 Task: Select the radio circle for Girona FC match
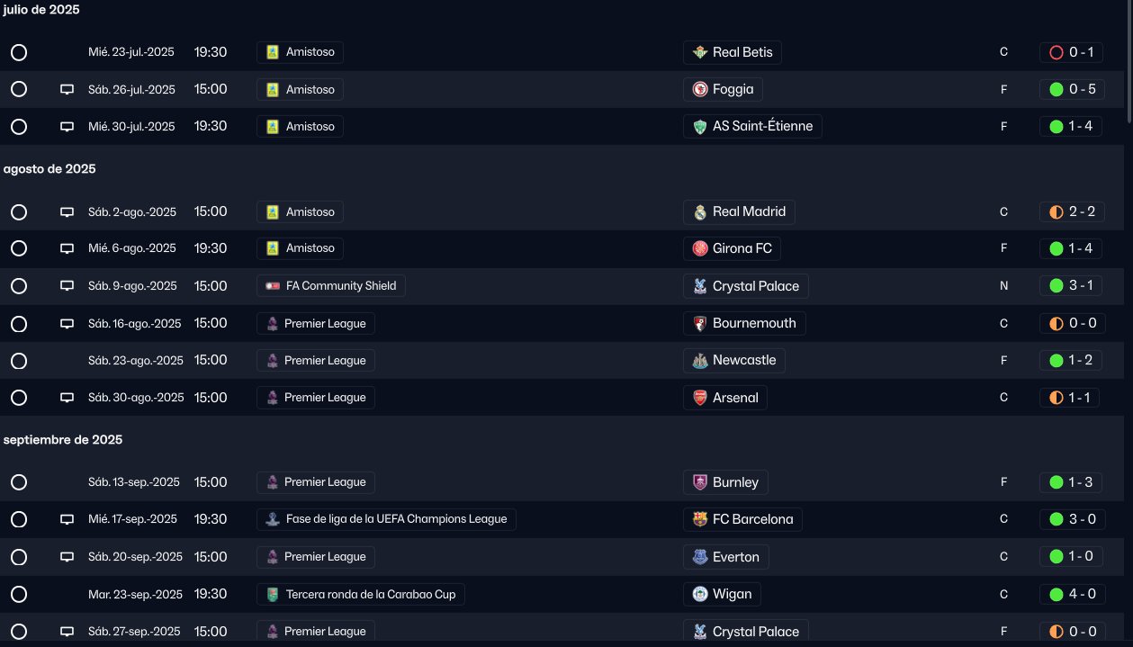pyautogui.click(x=19, y=248)
